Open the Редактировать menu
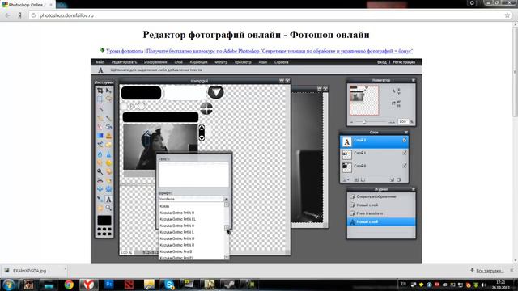518x291 pixels. [x=124, y=62]
